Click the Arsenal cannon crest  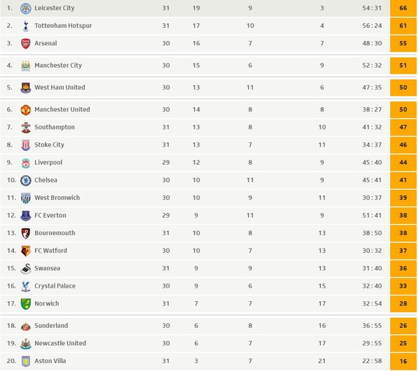(26, 44)
